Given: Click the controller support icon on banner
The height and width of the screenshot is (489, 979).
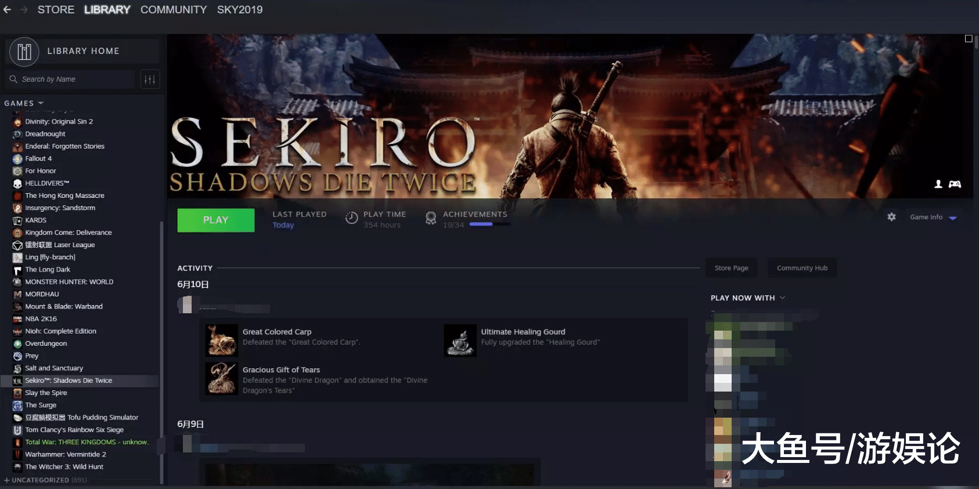Looking at the screenshot, I should point(955,184).
